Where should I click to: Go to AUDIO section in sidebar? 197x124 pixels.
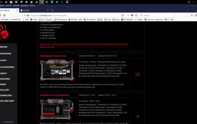[3, 60]
